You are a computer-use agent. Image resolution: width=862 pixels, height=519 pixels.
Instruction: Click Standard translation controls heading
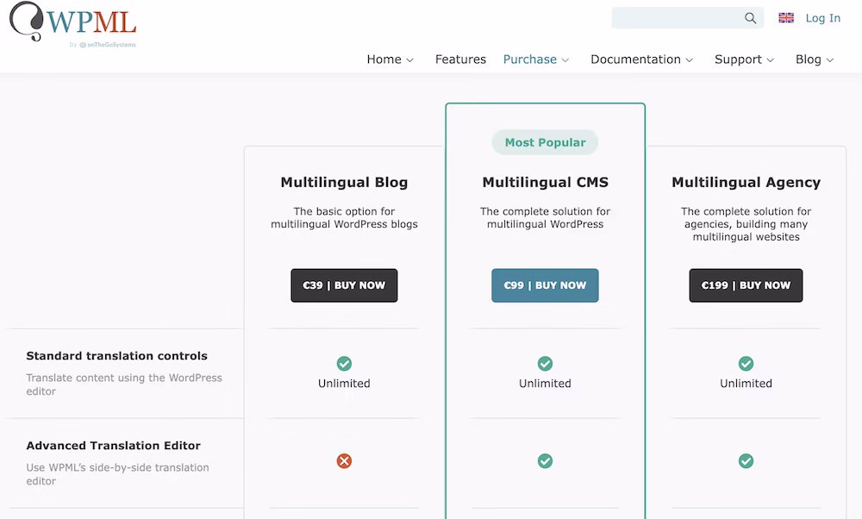[x=116, y=356]
